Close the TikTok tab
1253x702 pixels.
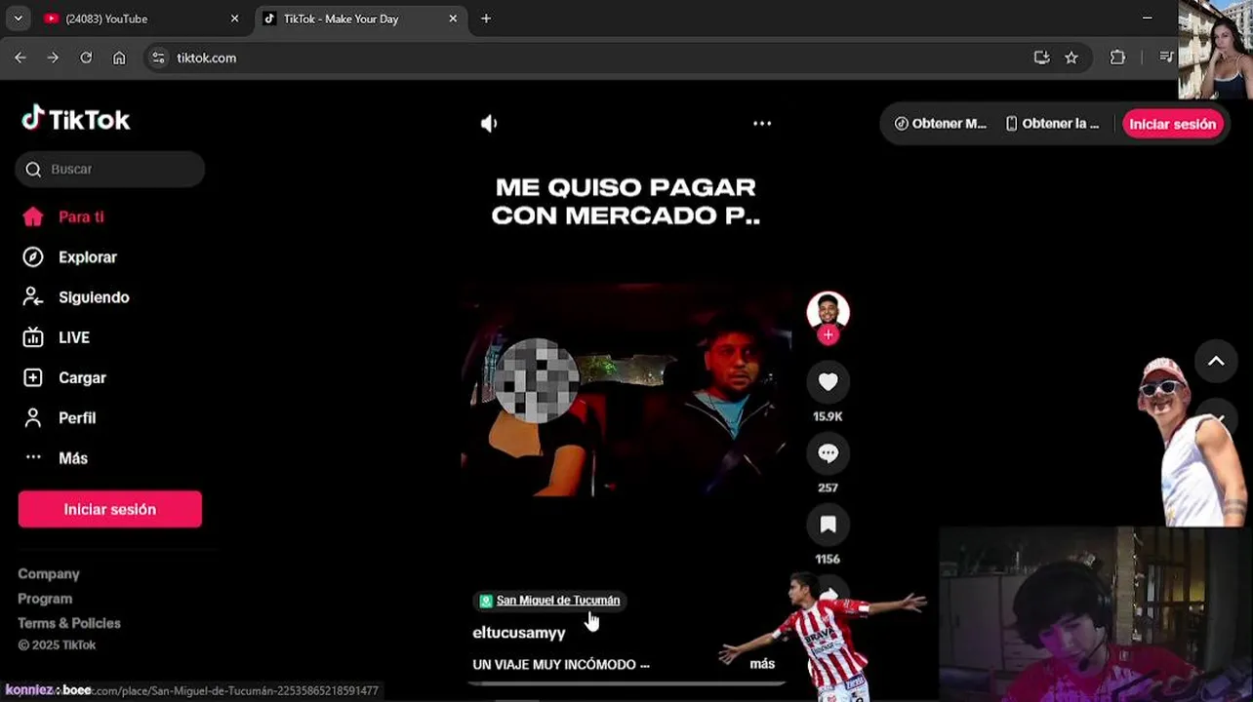coord(453,19)
